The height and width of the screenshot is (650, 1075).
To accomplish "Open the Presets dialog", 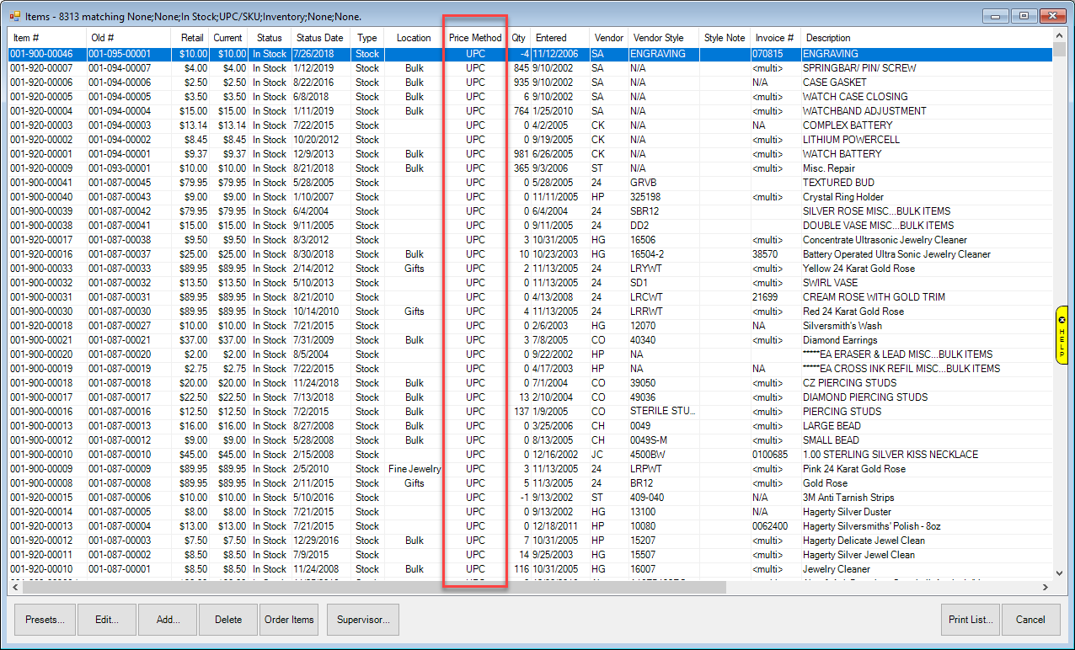I will click(45, 620).
